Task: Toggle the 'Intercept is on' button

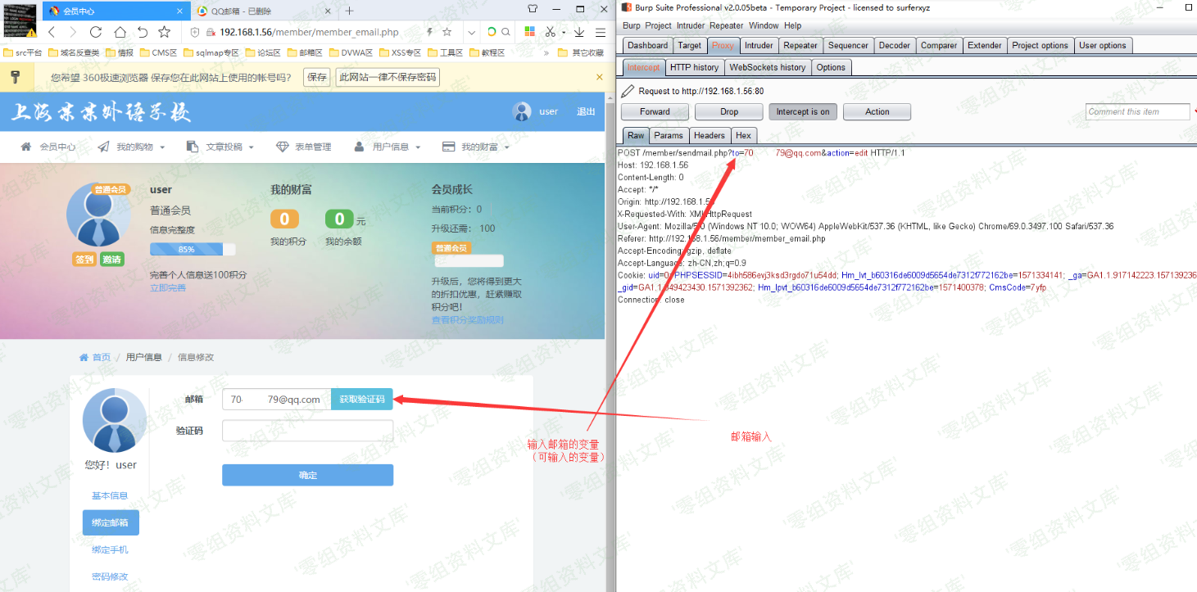Action: [802, 112]
